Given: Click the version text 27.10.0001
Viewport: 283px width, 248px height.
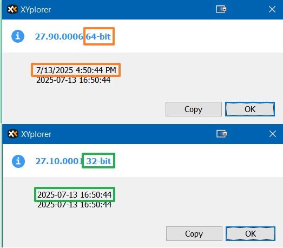Looking at the screenshot, I should pos(59,161).
